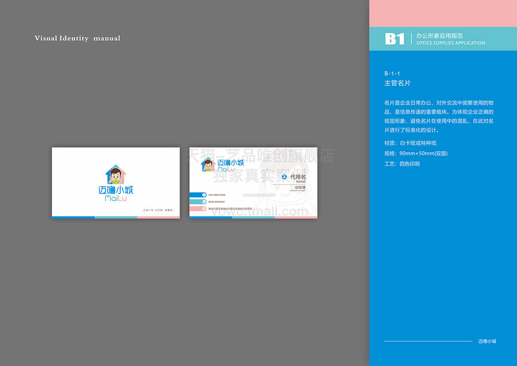Select the 主管名片 section heading
Screen dimensions: 517x366
[397, 83]
